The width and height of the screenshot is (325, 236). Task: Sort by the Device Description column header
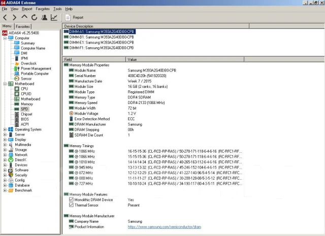pos(156,26)
